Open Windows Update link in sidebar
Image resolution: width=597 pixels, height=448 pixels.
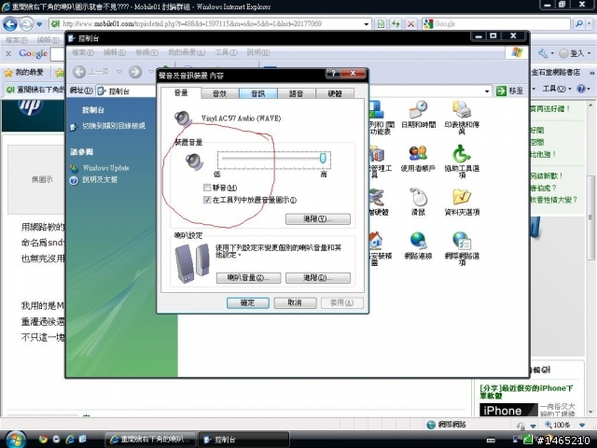(x=105, y=168)
